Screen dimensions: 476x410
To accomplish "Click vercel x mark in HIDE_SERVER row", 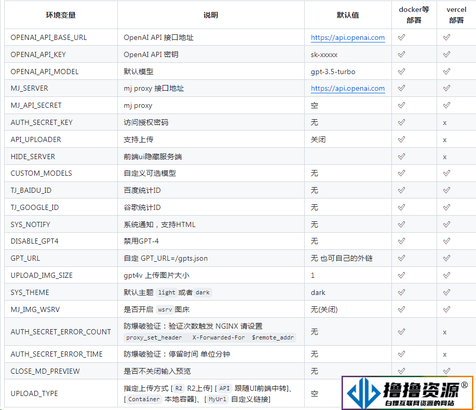I will (x=445, y=157).
